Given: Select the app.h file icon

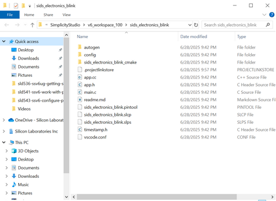Looking at the screenshot, I should (79, 84).
